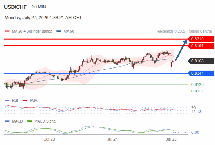Click the USD/CHF pair title
Screen dimensions: 215x145
(15, 7)
